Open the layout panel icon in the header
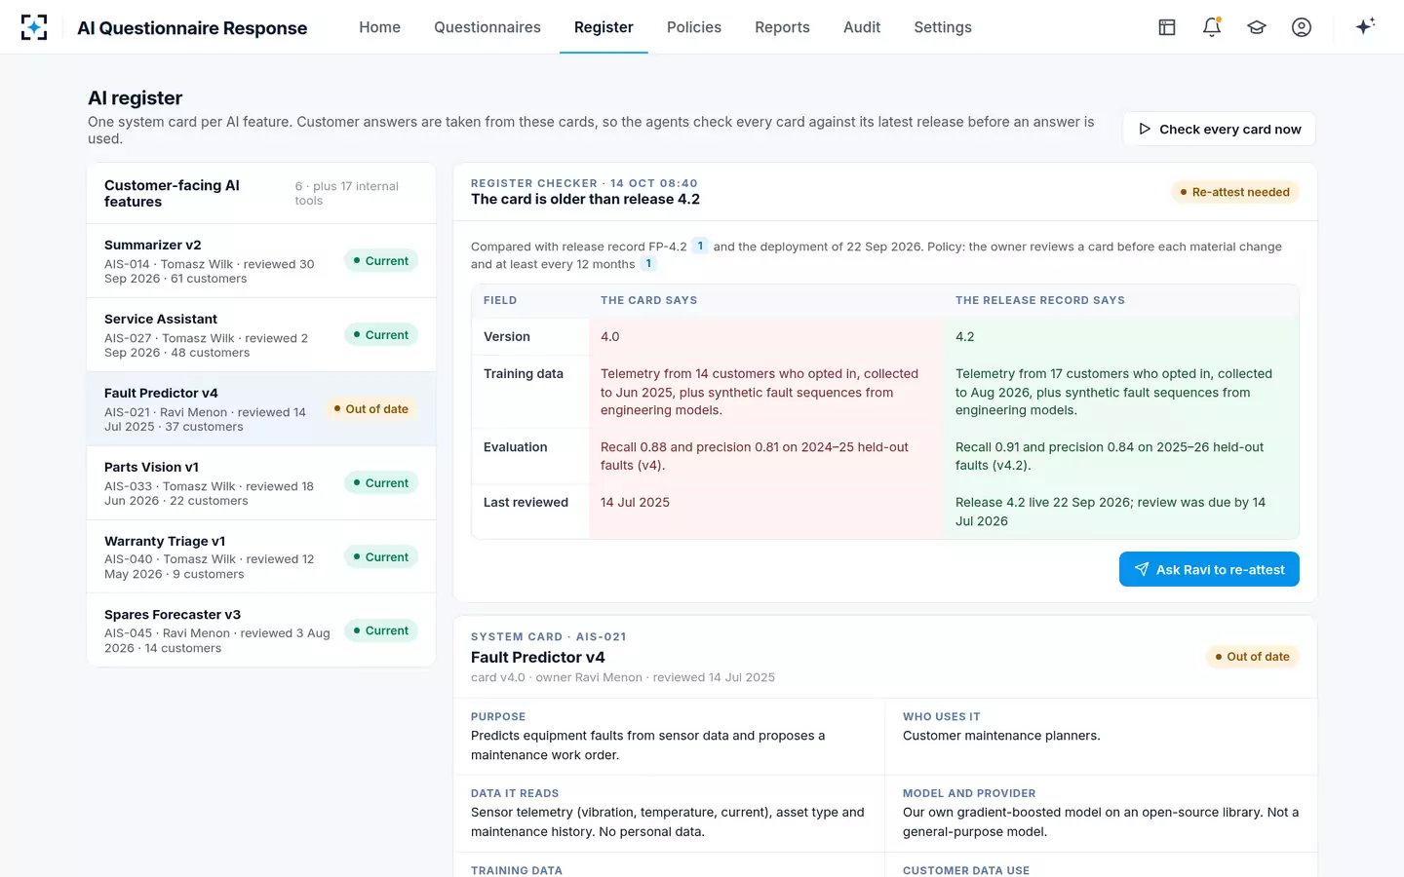 point(1167,27)
